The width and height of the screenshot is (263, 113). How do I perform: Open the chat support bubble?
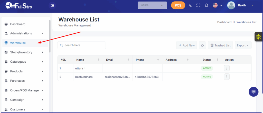click(x=253, y=92)
